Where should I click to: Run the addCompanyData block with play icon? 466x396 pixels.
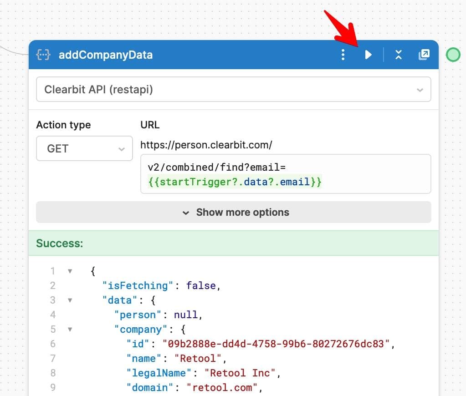click(x=368, y=55)
